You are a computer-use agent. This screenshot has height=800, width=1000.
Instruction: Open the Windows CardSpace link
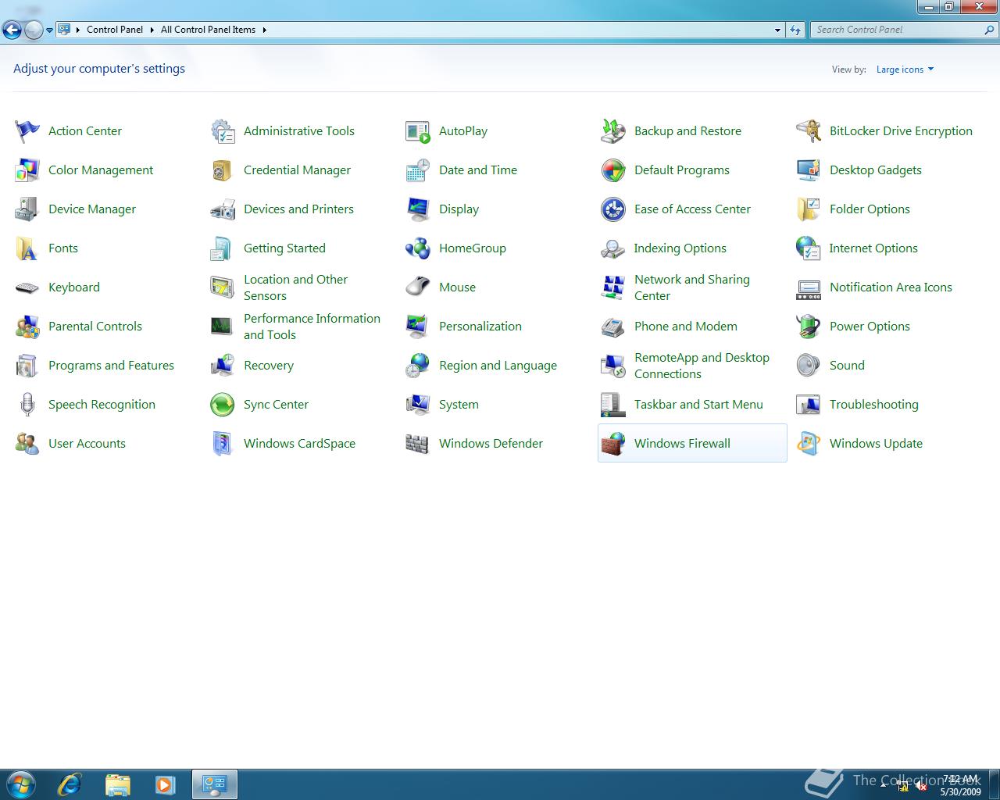click(299, 444)
